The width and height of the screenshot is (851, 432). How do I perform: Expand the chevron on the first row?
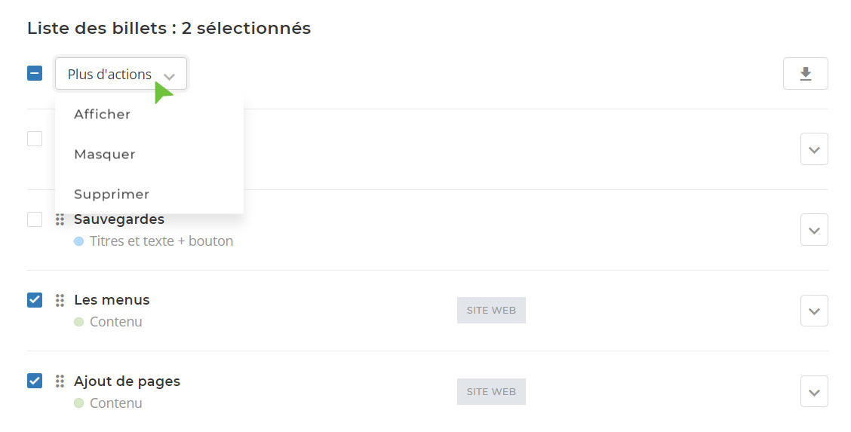(x=814, y=149)
